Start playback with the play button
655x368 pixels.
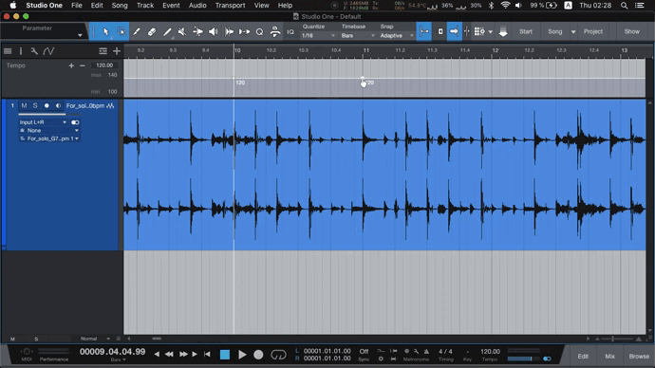coord(242,355)
